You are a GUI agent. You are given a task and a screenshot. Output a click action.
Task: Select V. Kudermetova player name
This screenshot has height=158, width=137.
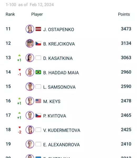click(x=62, y=130)
